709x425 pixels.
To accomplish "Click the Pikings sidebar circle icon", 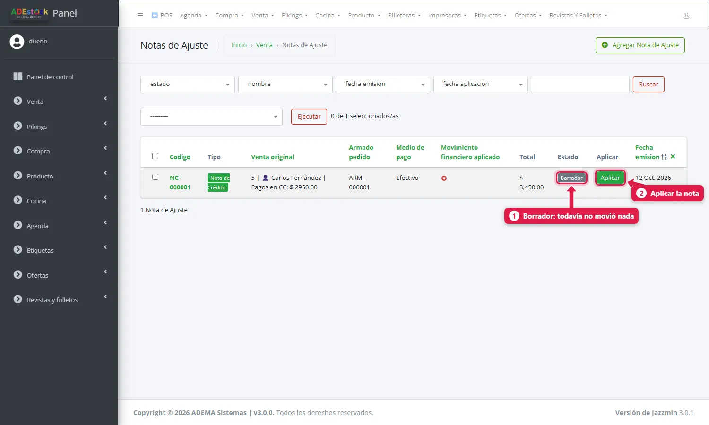I will coord(18,126).
